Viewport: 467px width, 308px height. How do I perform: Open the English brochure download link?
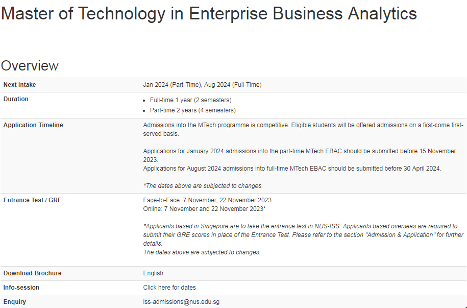pyautogui.click(x=153, y=273)
